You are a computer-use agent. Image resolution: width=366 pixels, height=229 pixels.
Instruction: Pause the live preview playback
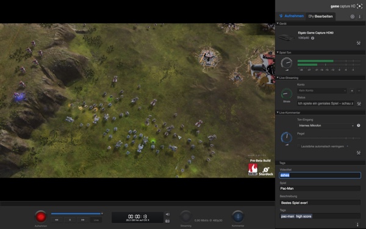(x=70, y=220)
